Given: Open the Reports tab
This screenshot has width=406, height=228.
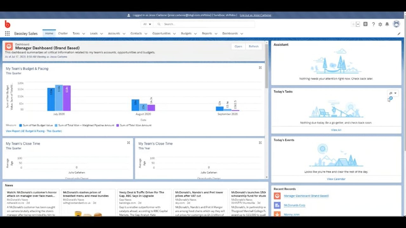Looking at the screenshot, I should pos(207,33).
